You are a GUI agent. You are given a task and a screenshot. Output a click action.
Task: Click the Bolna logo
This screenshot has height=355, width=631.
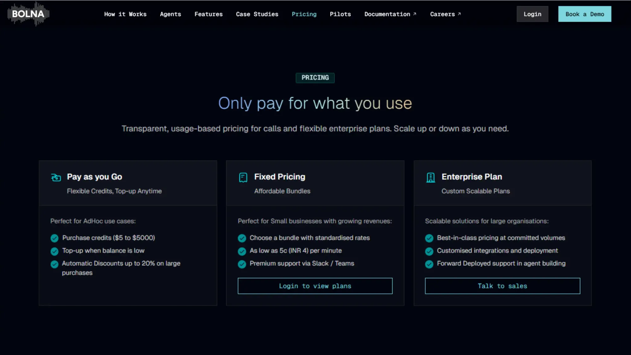click(28, 14)
